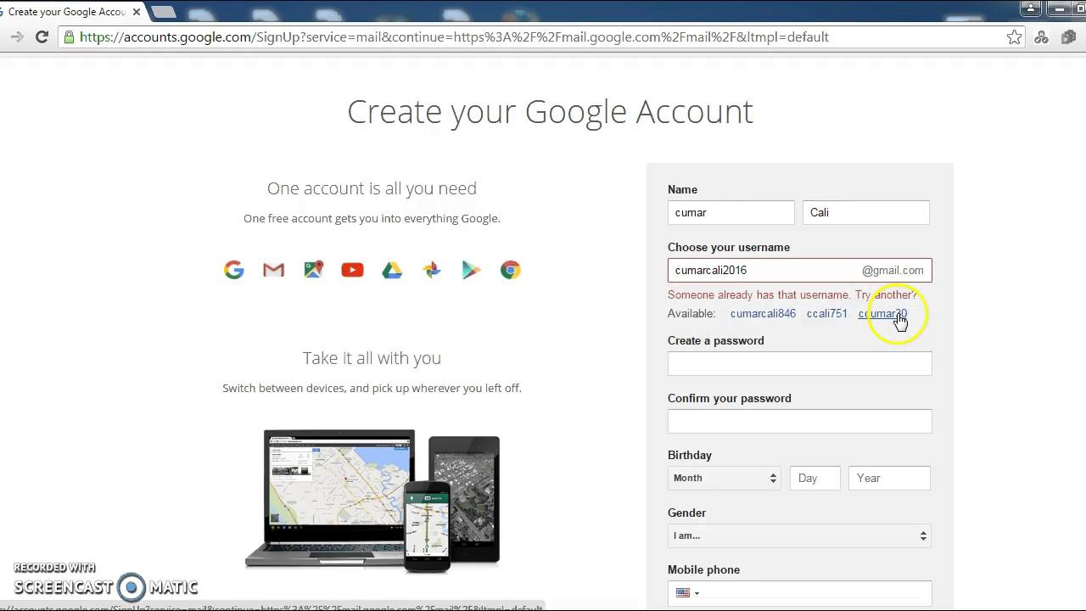Open a new tab with the new-tab button
Image resolution: width=1086 pixels, height=611 pixels.
point(163,12)
